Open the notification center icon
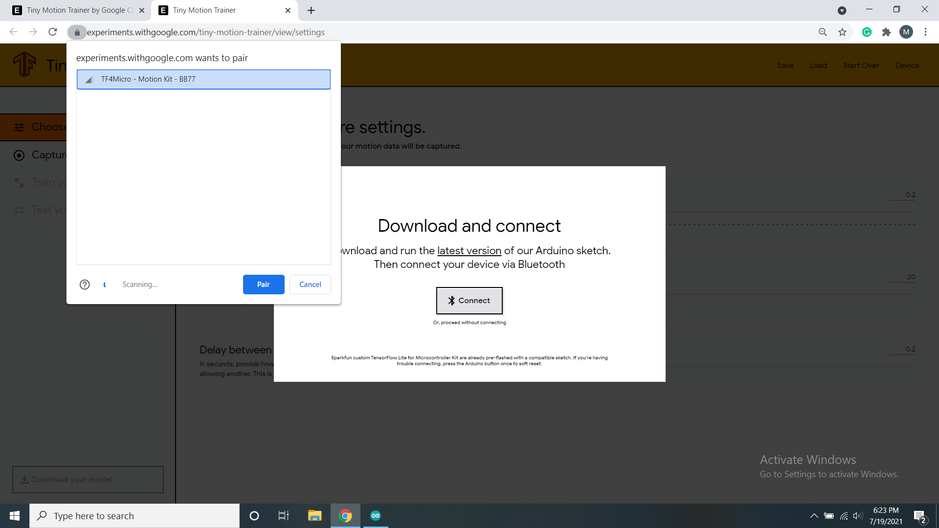The height and width of the screenshot is (528, 939). click(920, 516)
